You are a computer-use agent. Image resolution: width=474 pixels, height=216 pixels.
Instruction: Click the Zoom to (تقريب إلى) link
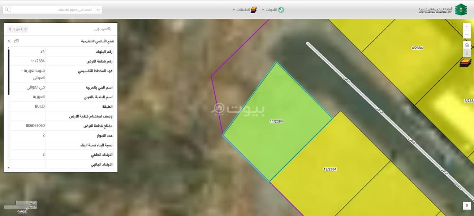pos(103,29)
